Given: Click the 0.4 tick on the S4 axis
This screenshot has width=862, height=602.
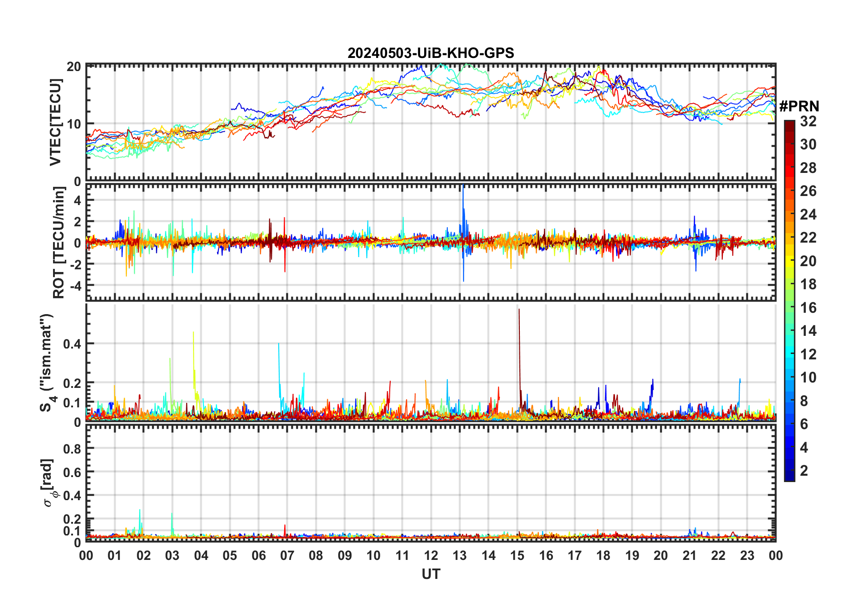Looking at the screenshot, I should (x=73, y=344).
